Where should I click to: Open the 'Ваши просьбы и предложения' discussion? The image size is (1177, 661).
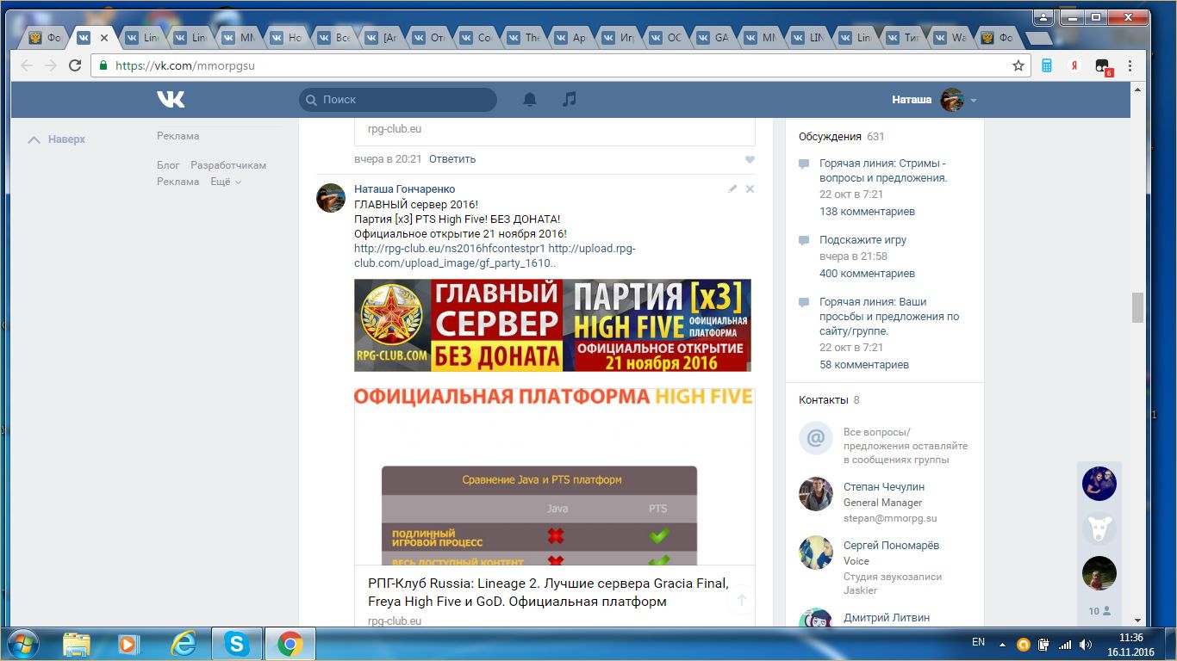889,317
